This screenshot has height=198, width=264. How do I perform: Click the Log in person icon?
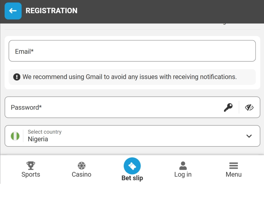[x=183, y=166]
